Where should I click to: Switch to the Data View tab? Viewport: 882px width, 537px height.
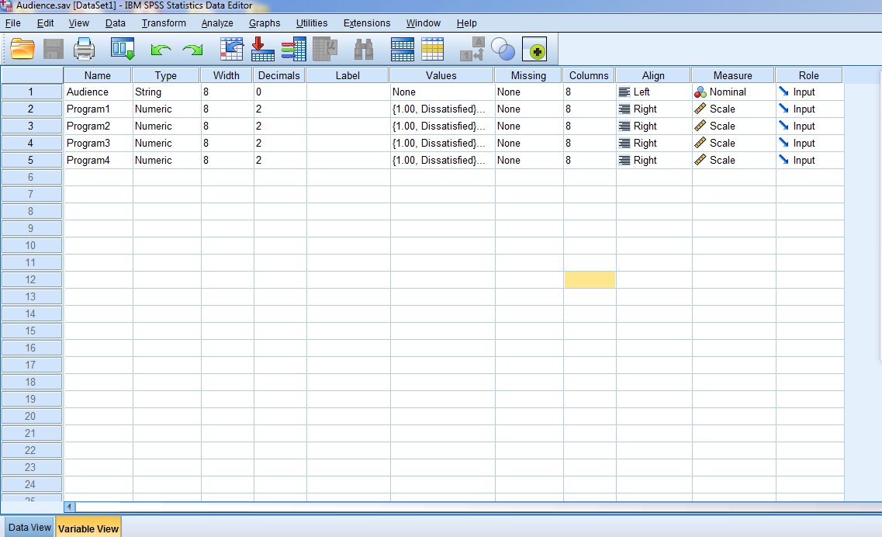pos(29,526)
